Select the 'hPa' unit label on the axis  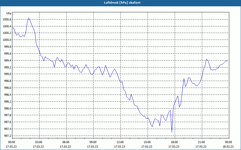9,13
